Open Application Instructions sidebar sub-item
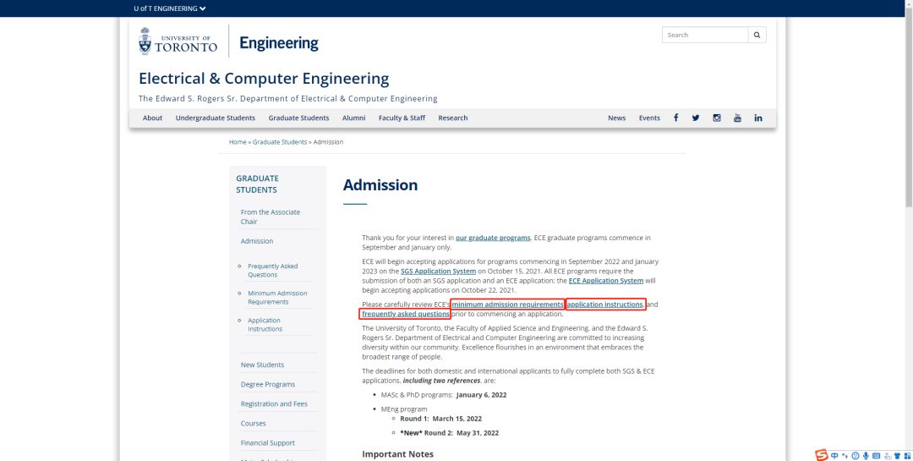913x461 pixels. point(265,325)
